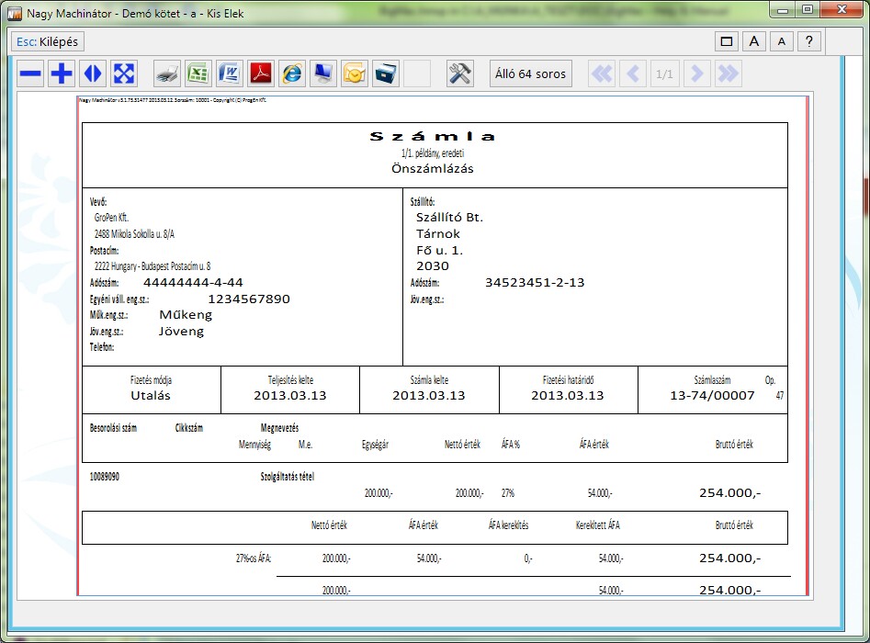The height and width of the screenshot is (643, 870).
Task: Click the fit full page icon
Action: [124, 73]
